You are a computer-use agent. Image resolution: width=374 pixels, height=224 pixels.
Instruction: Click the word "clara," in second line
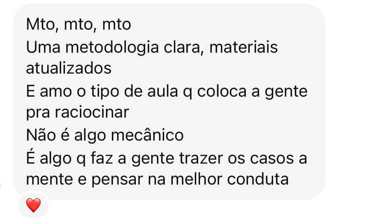click(184, 47)
